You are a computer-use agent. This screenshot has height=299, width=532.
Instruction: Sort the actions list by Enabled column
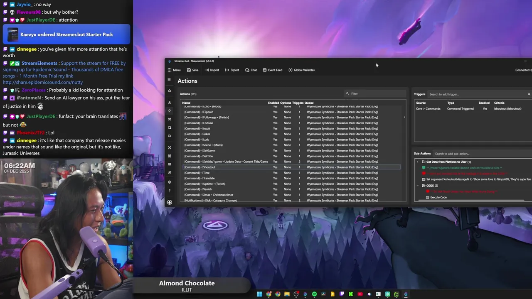click(x=273, y=103)
